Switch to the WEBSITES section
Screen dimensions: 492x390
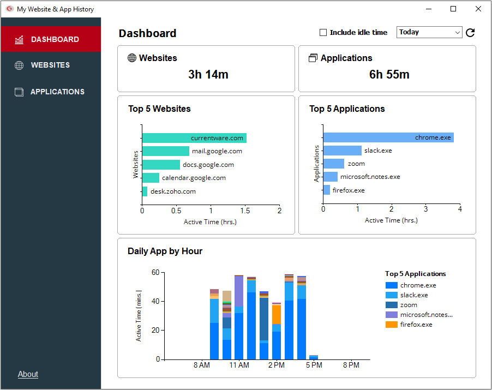50,65
